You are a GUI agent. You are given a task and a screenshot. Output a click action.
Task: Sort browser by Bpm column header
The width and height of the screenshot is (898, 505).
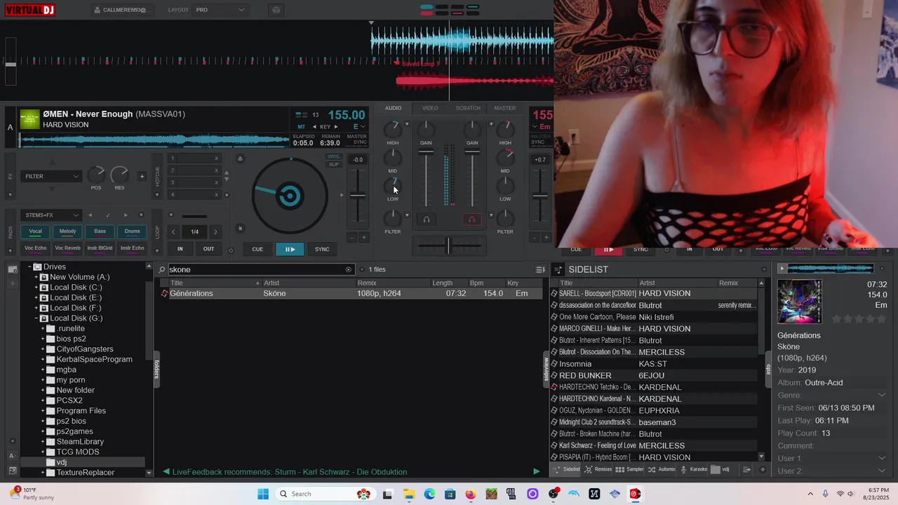tap(477, 283)
